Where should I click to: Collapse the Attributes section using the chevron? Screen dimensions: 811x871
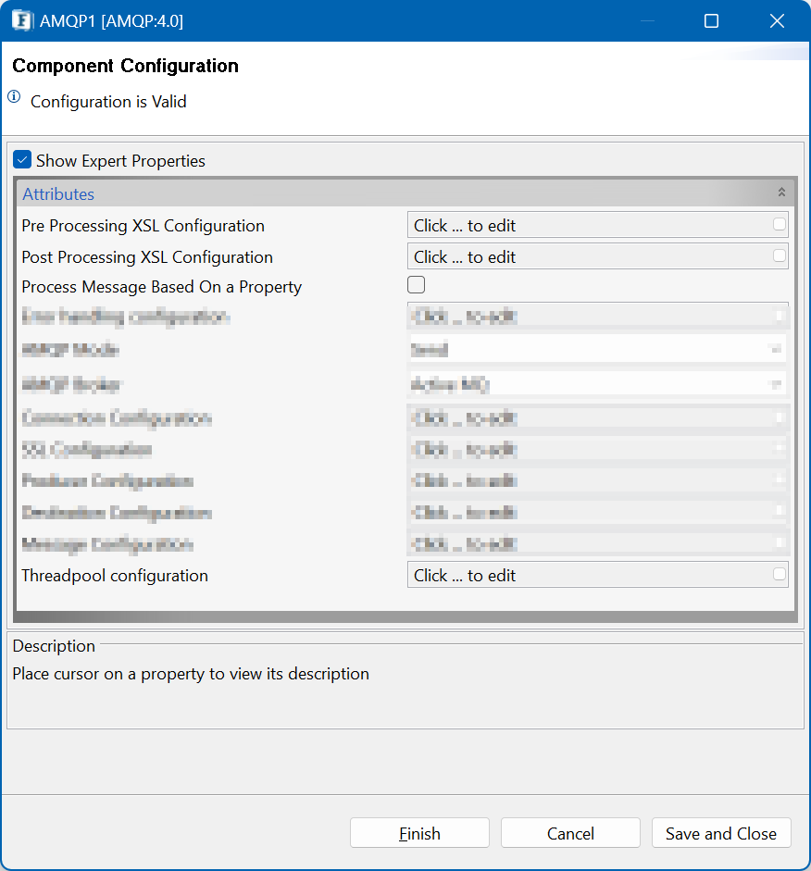(781, 193)
